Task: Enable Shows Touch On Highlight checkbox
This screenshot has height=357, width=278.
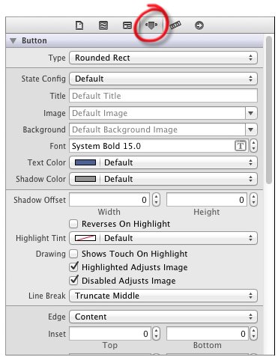Action: point(73,254)
